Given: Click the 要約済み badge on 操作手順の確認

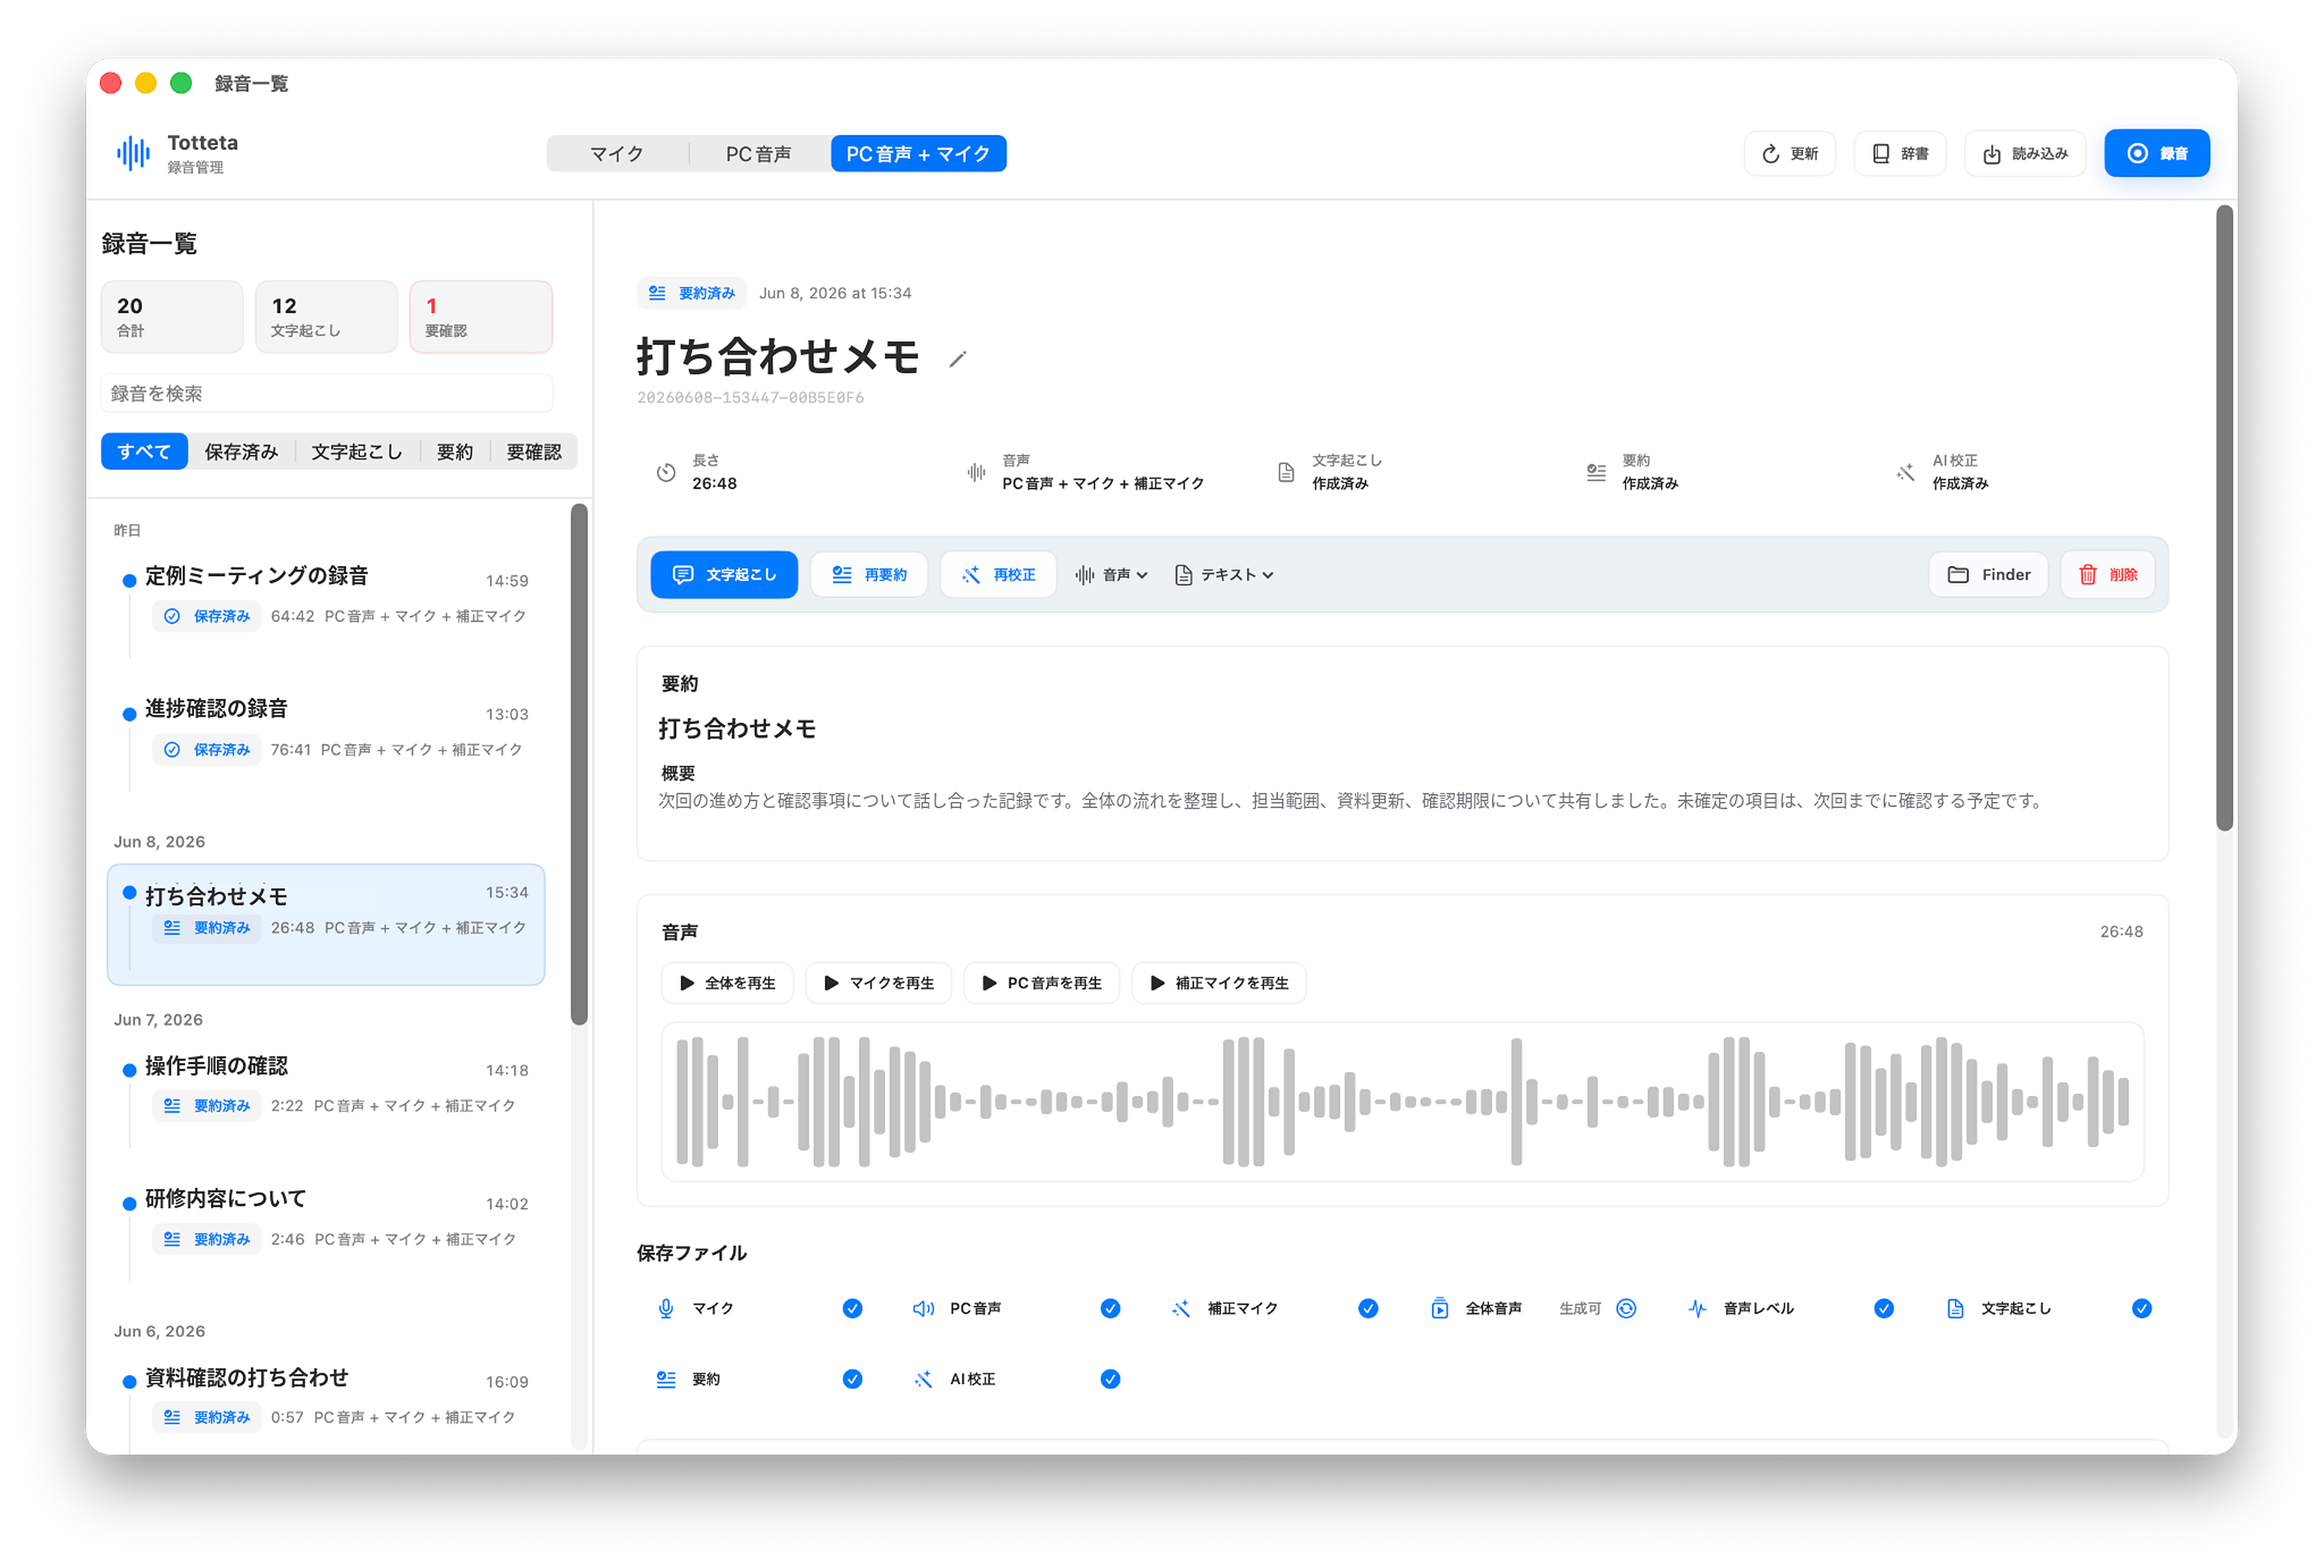Looking at the screenshot, I should tap(208, 1106).
